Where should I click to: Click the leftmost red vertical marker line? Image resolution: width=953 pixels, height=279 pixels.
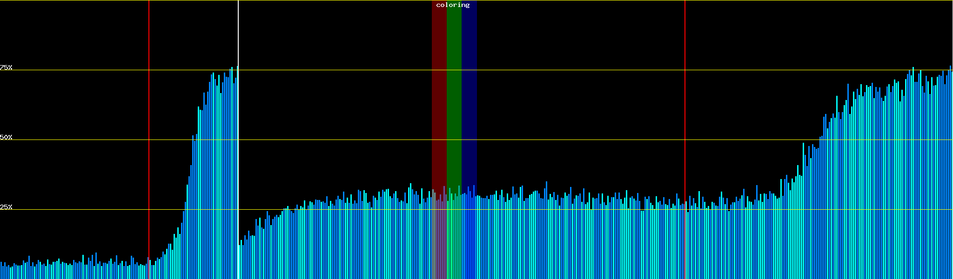[149, 116]
